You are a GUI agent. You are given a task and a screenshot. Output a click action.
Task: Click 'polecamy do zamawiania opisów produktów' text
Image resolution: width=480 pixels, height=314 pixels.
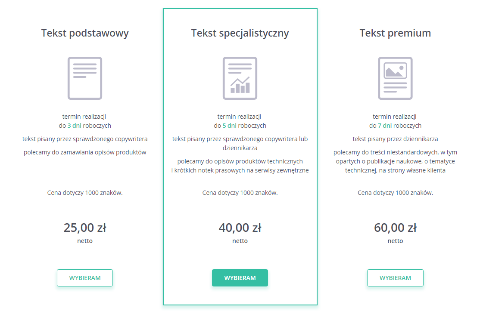85,152
